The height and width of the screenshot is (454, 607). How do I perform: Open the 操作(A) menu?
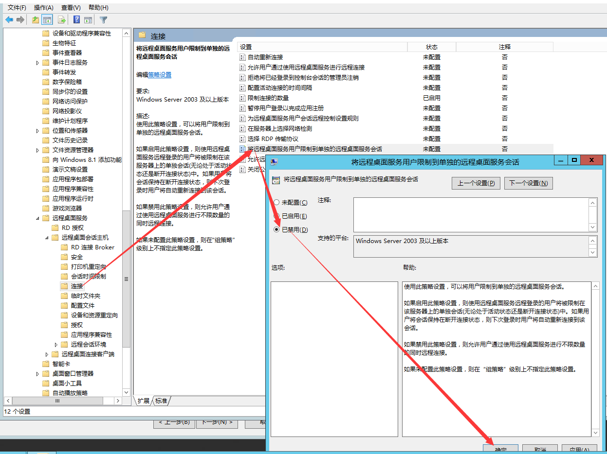coord(44,8)
